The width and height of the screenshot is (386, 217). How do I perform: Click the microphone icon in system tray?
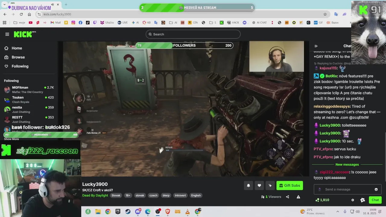click(x=345, y=212)
